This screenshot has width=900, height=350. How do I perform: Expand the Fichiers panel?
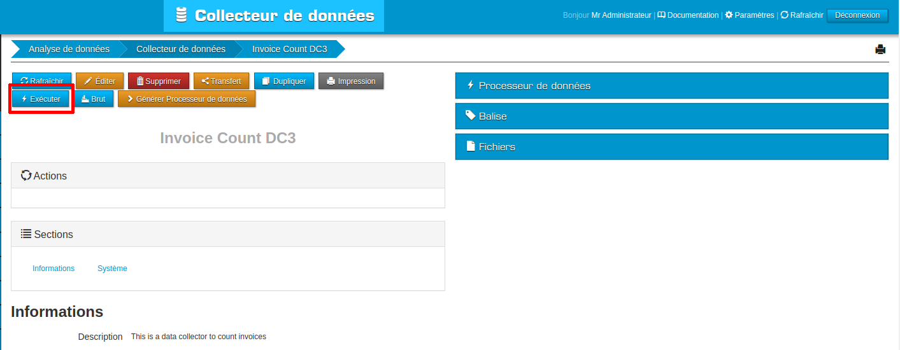pos(671,147)
